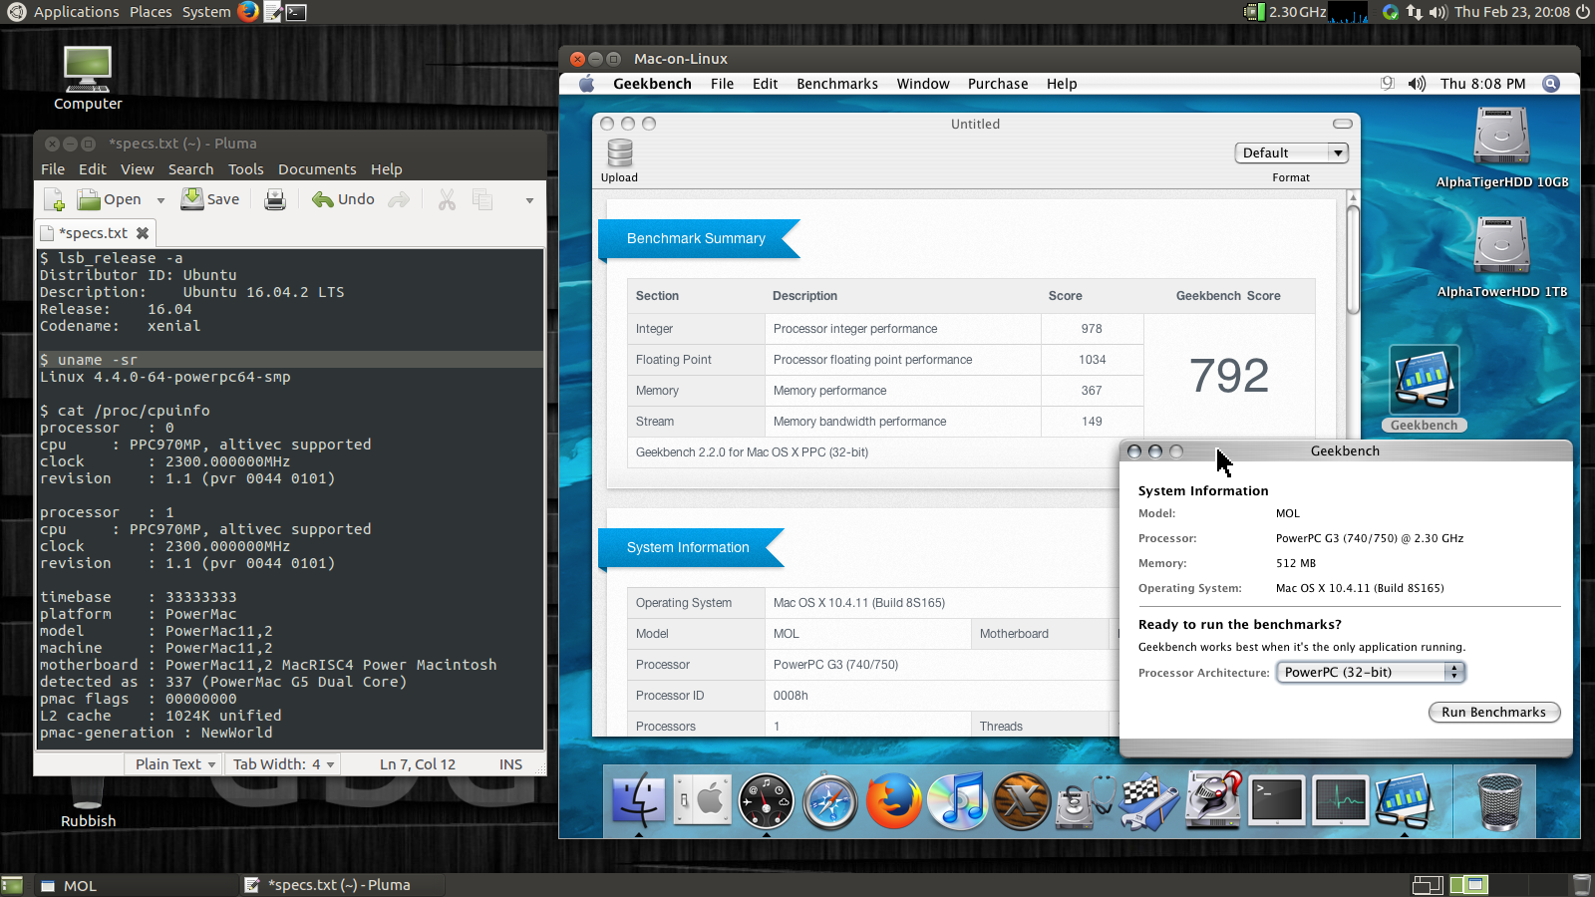Open Finder from the Mac dock

[638, 800]
